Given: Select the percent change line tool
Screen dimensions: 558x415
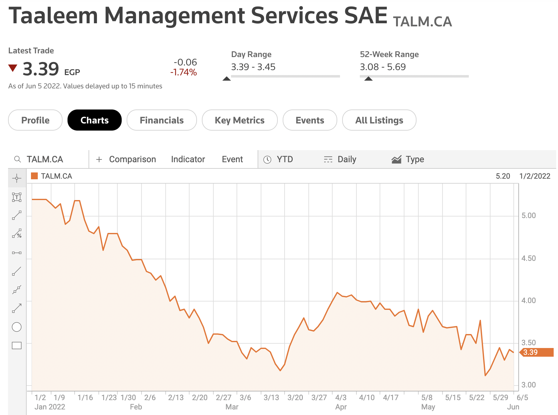Looking at the screenshot, I should (17, 234).
